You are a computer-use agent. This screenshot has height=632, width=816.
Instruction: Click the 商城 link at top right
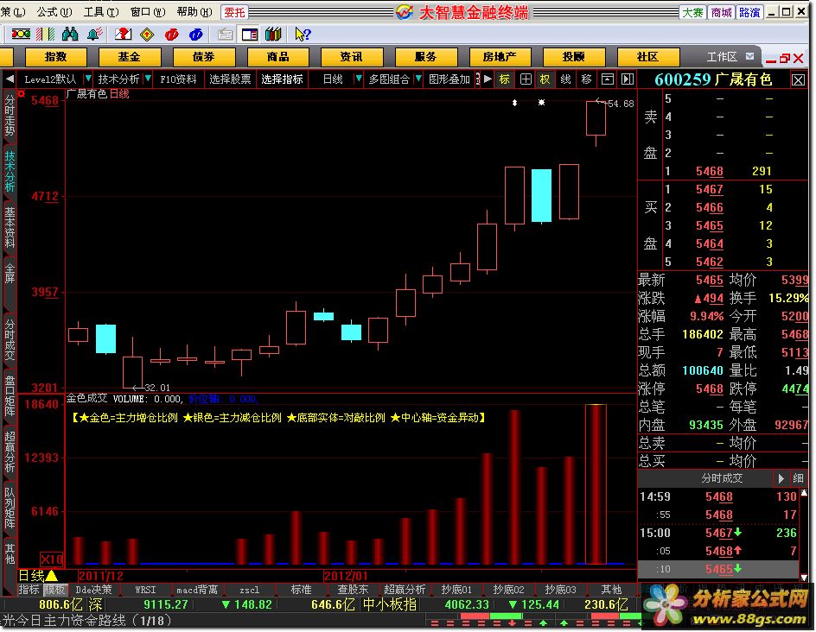721,12
